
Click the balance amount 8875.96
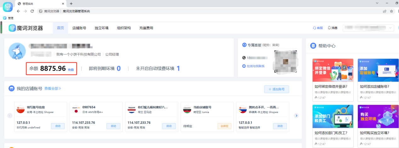[x=53, y=68]
